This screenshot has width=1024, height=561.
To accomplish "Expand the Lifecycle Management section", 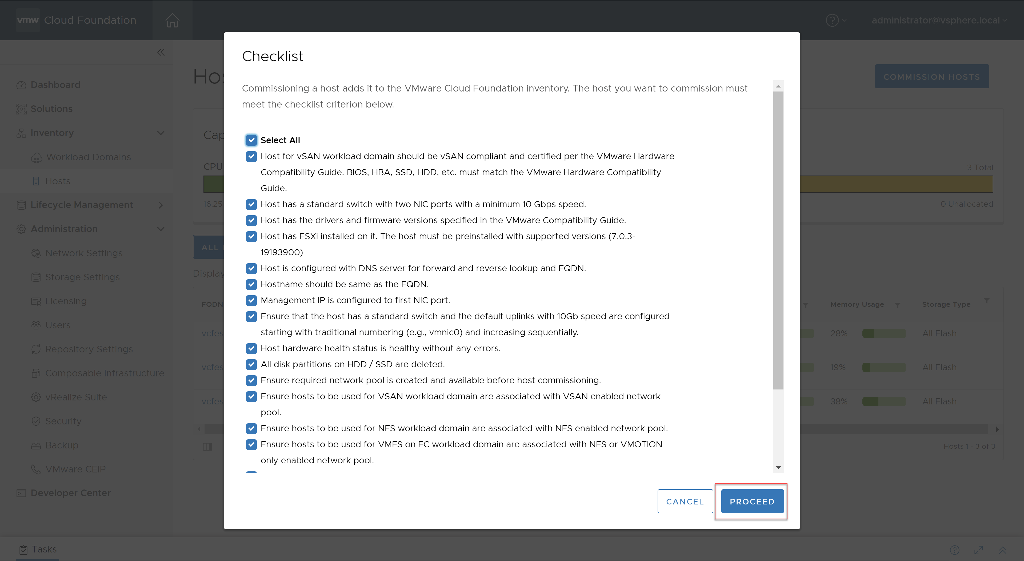I will tap(161, 205).
